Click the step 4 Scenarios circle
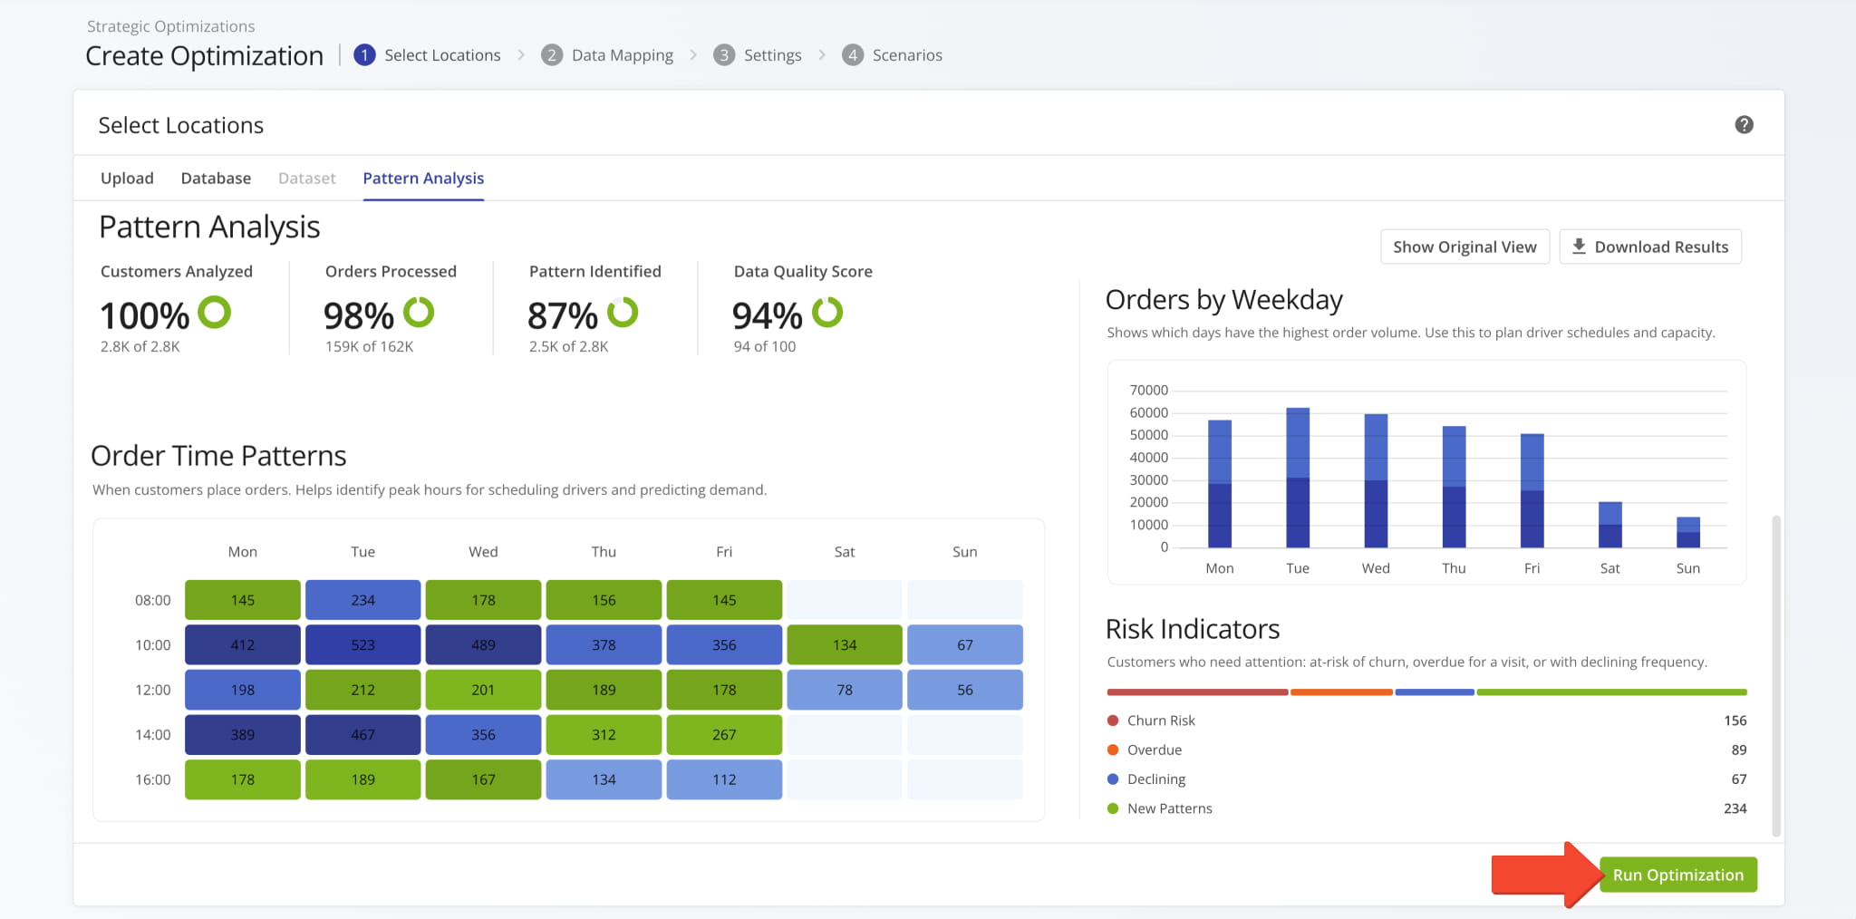 click(851, 54)
